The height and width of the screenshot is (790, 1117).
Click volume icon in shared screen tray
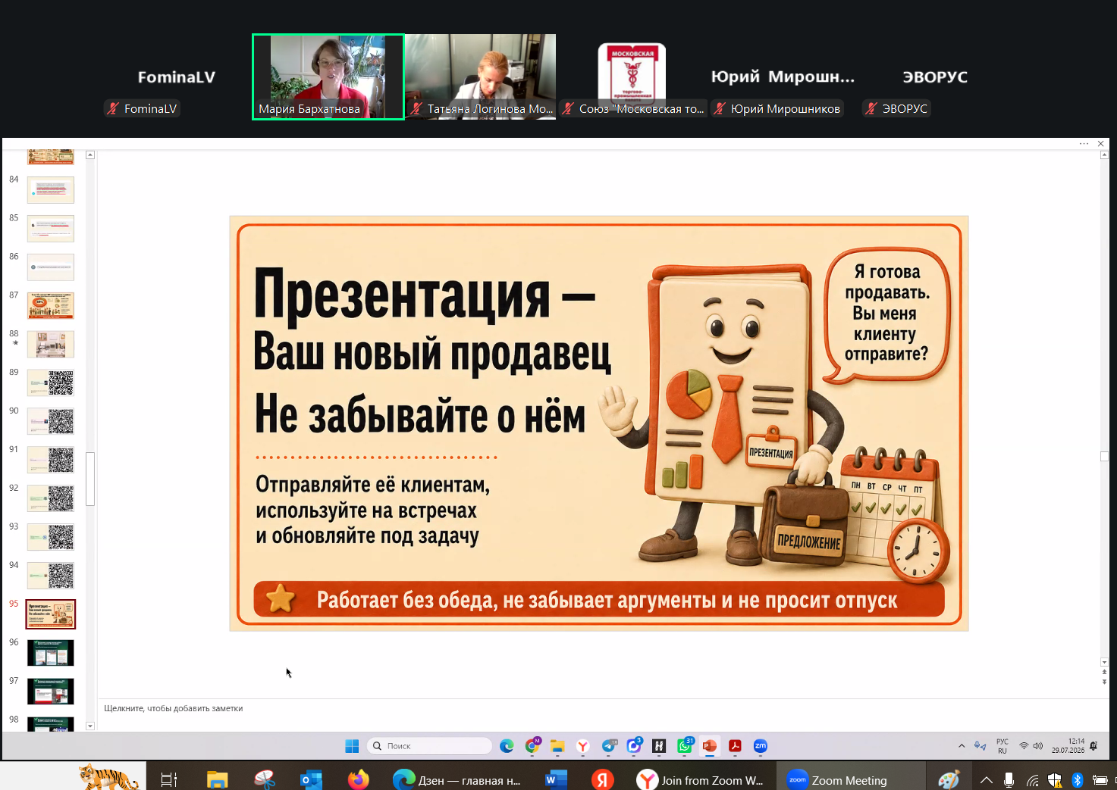click(x=1037, y=746)
